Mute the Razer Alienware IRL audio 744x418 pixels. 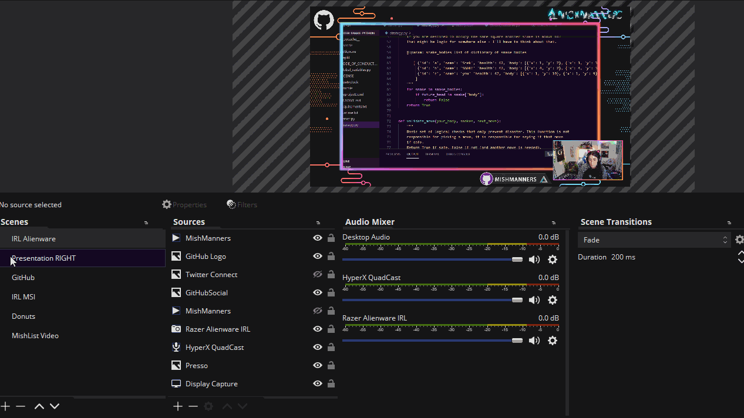(x=534, y=341)
